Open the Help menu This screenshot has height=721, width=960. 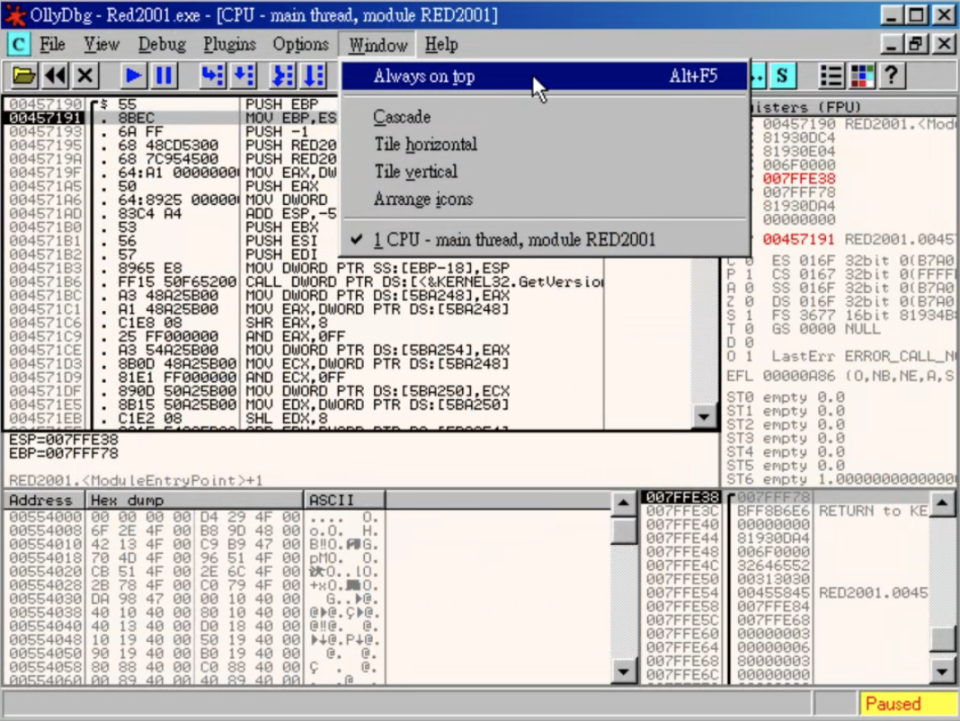[440, 45]
